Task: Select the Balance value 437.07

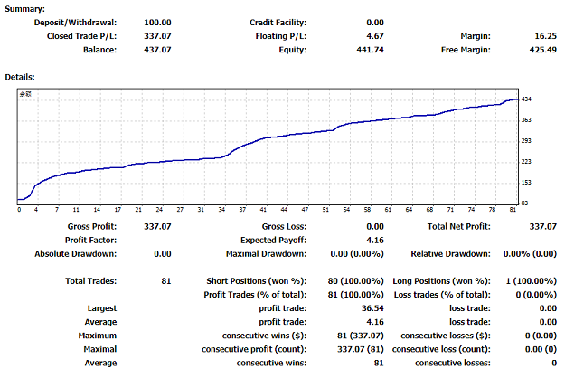Action: tap(158, 50)
